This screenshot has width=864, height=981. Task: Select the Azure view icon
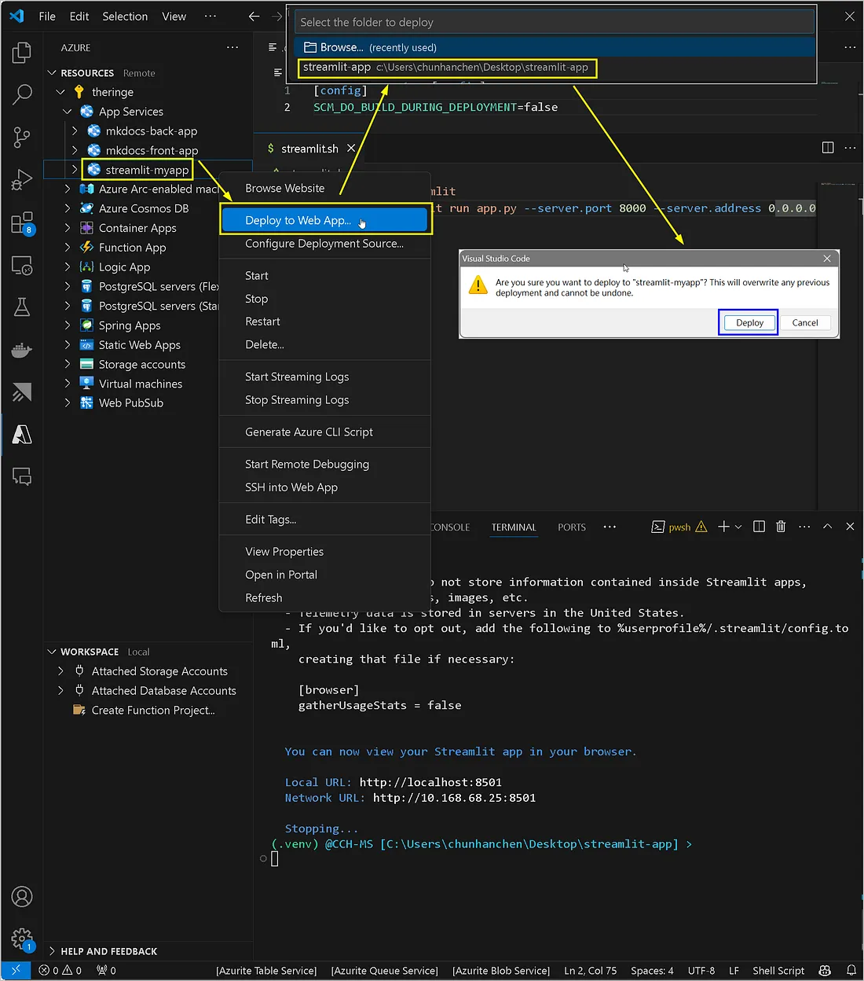pos(22,434)
